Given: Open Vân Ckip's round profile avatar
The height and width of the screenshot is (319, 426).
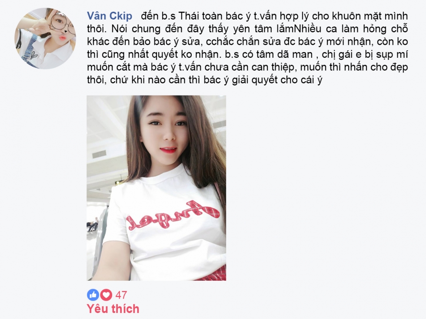Looking at the screenshot, I should coord(45,38).
